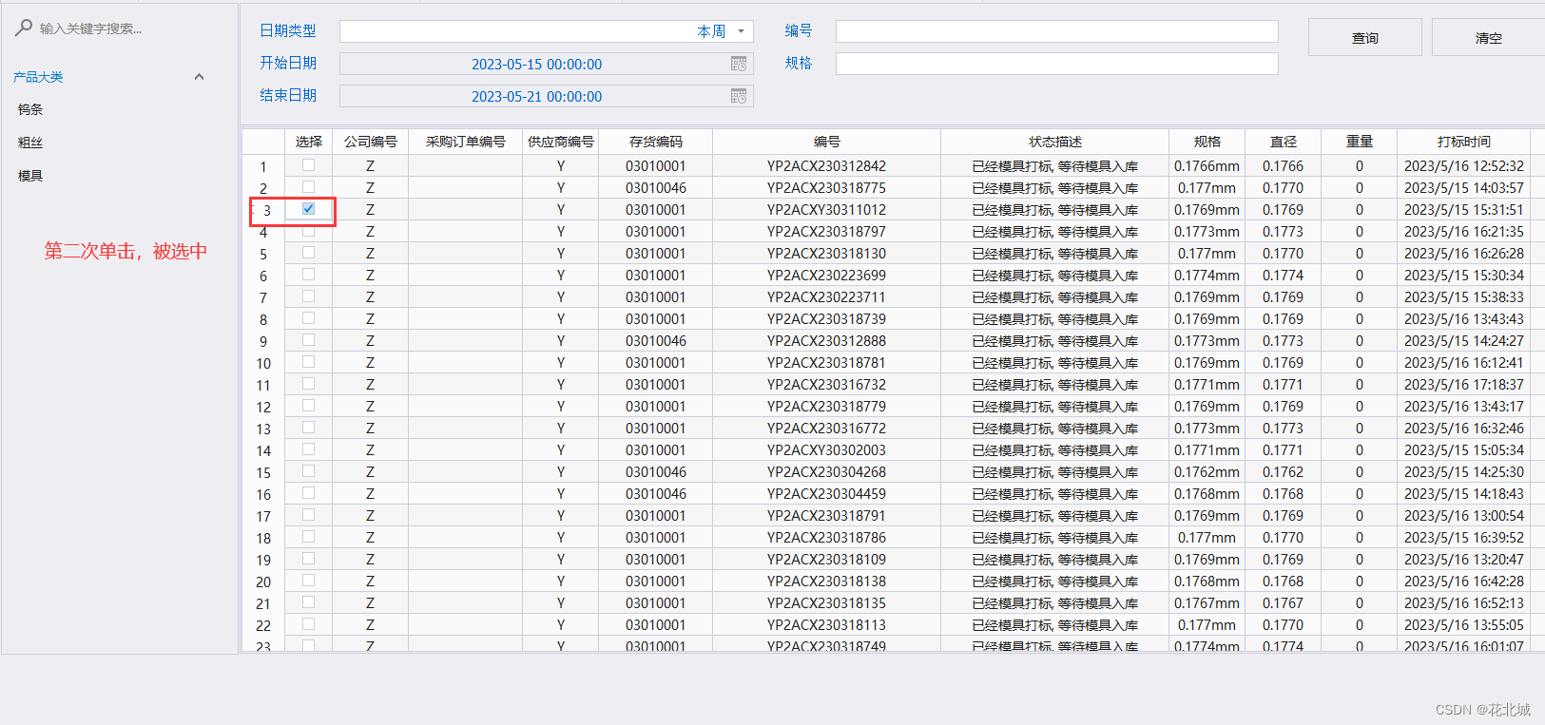Click the 选择 column header
The image size is (1545, 725).
coord(309,142)
